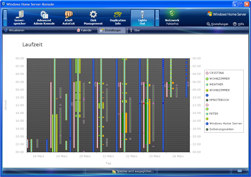251x177 pixels.
Task: Click the CRISTINA legend swatch
Action: click(207, 73)
